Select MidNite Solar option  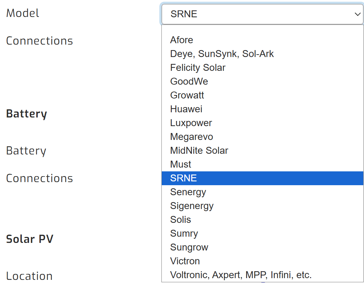click(199, 150)
